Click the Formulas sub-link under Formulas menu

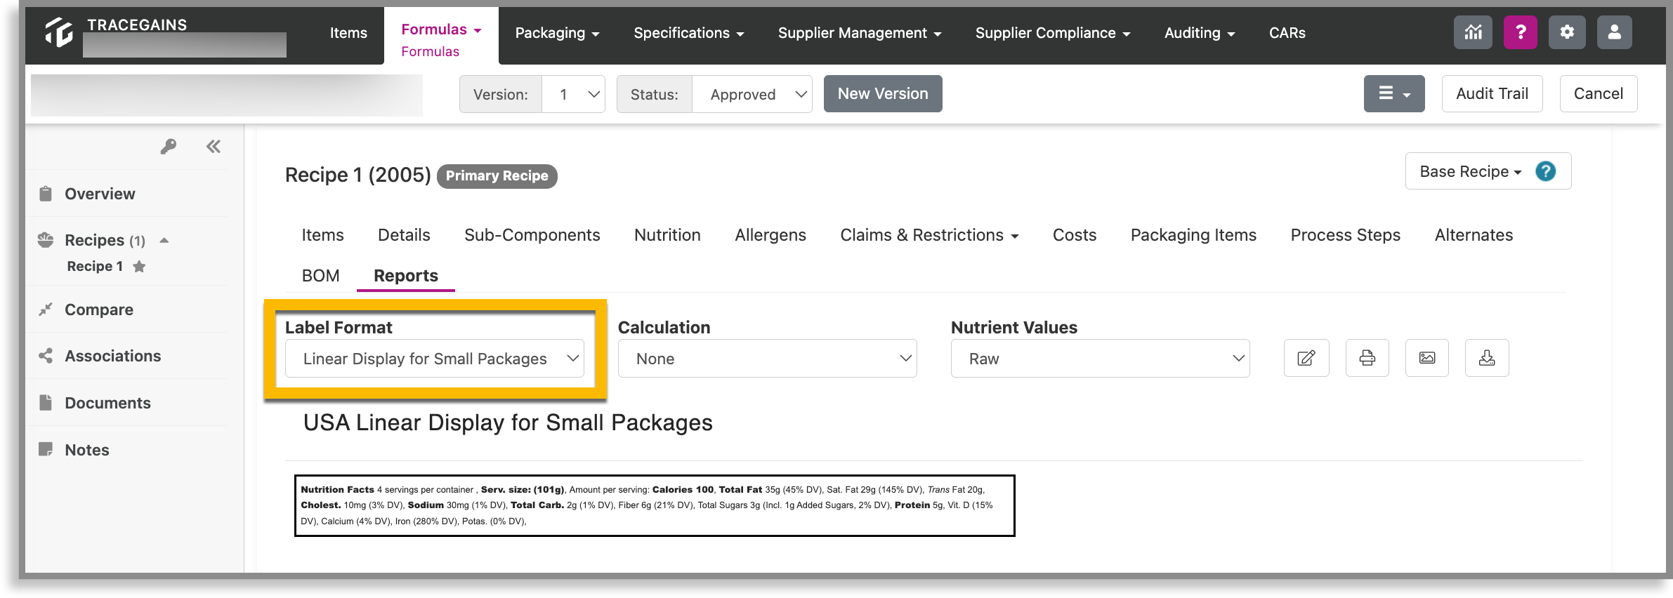pos(430,52)
